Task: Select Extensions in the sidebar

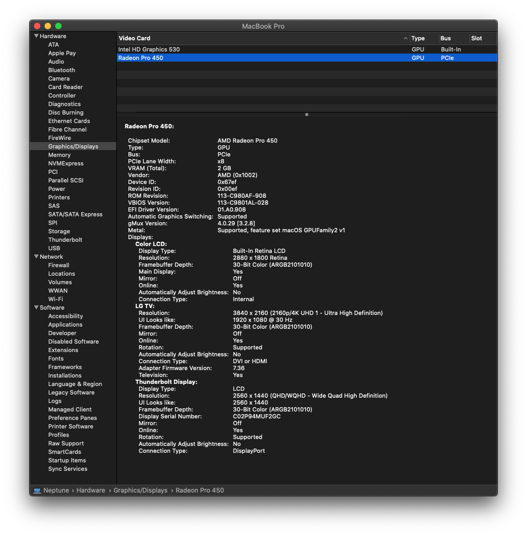Action: pyautogui.click(x=63, y=350)
